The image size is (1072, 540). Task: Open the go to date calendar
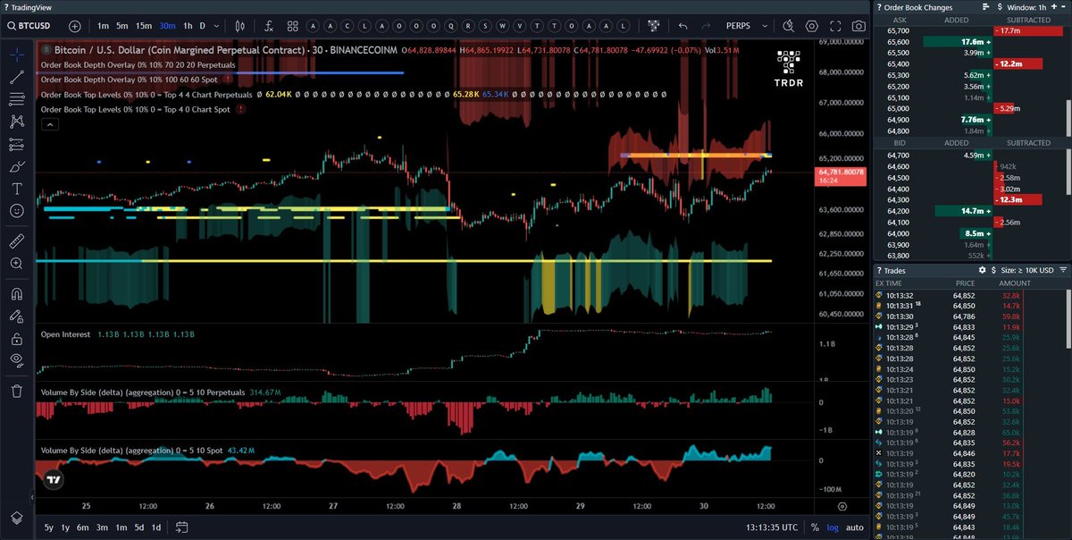click(182, 527)
